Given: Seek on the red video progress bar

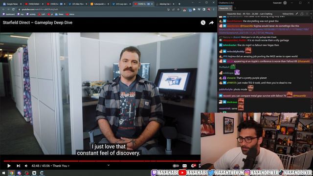Looking at the screenshot, I should click(102, 161).
